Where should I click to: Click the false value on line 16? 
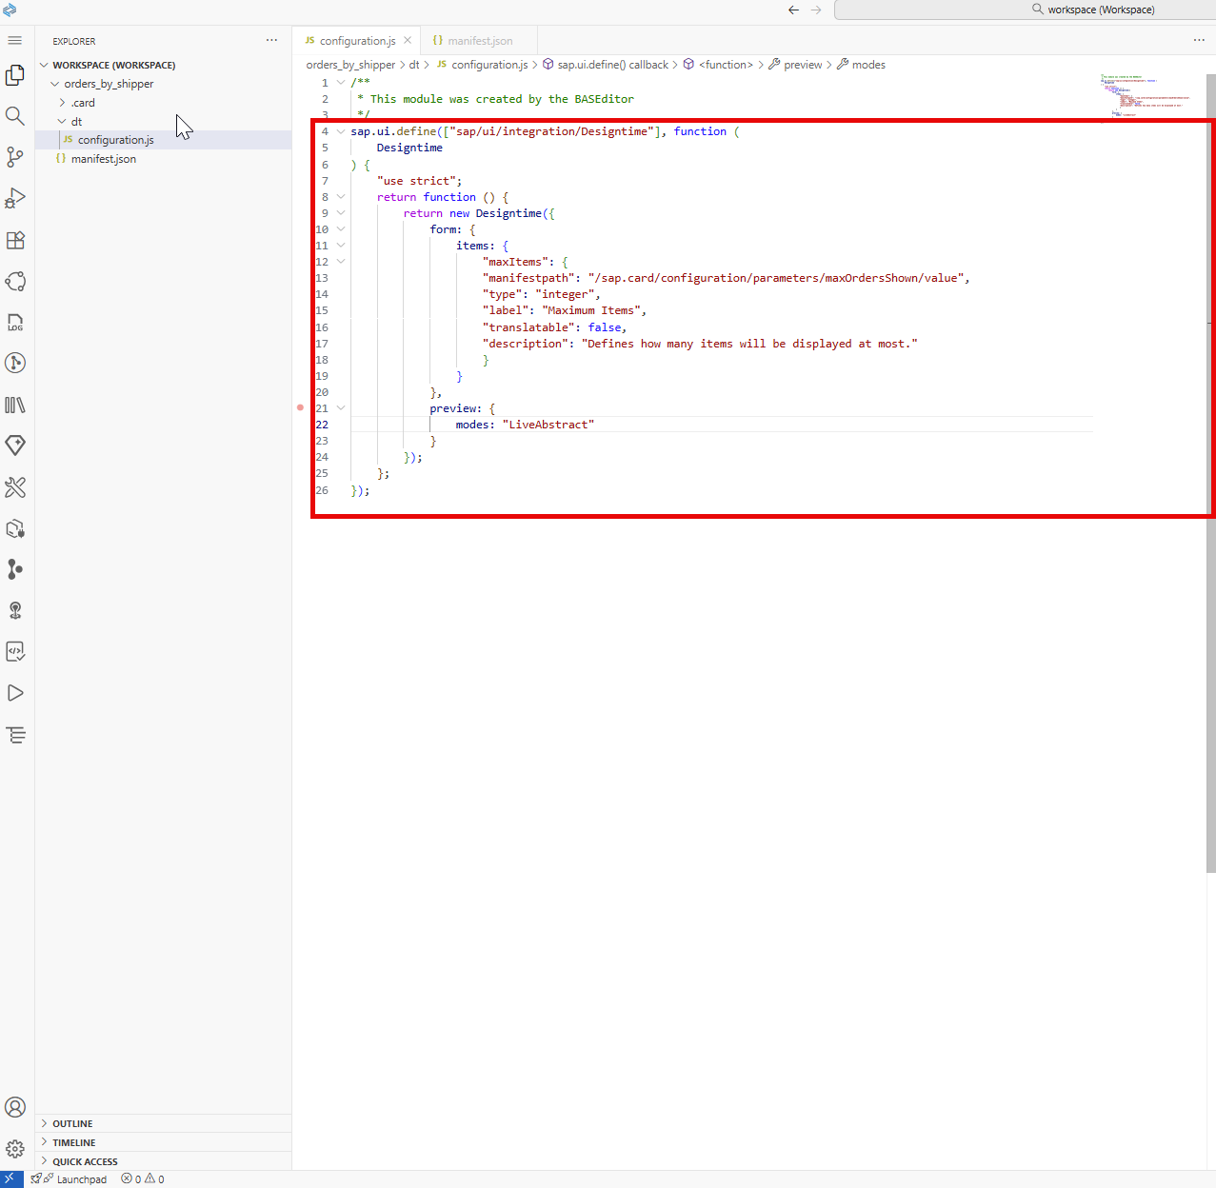[x=605, y=327]
